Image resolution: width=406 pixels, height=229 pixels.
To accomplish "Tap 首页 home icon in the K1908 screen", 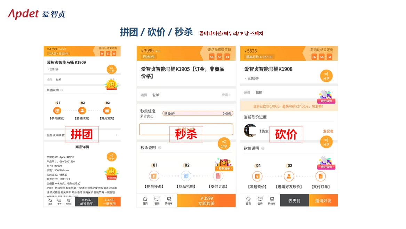I will click(x=248, y=200).
